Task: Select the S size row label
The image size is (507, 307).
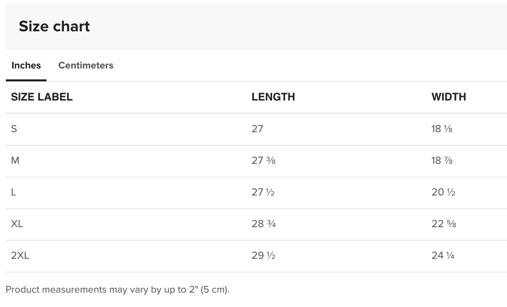Action: pos(14,129)
